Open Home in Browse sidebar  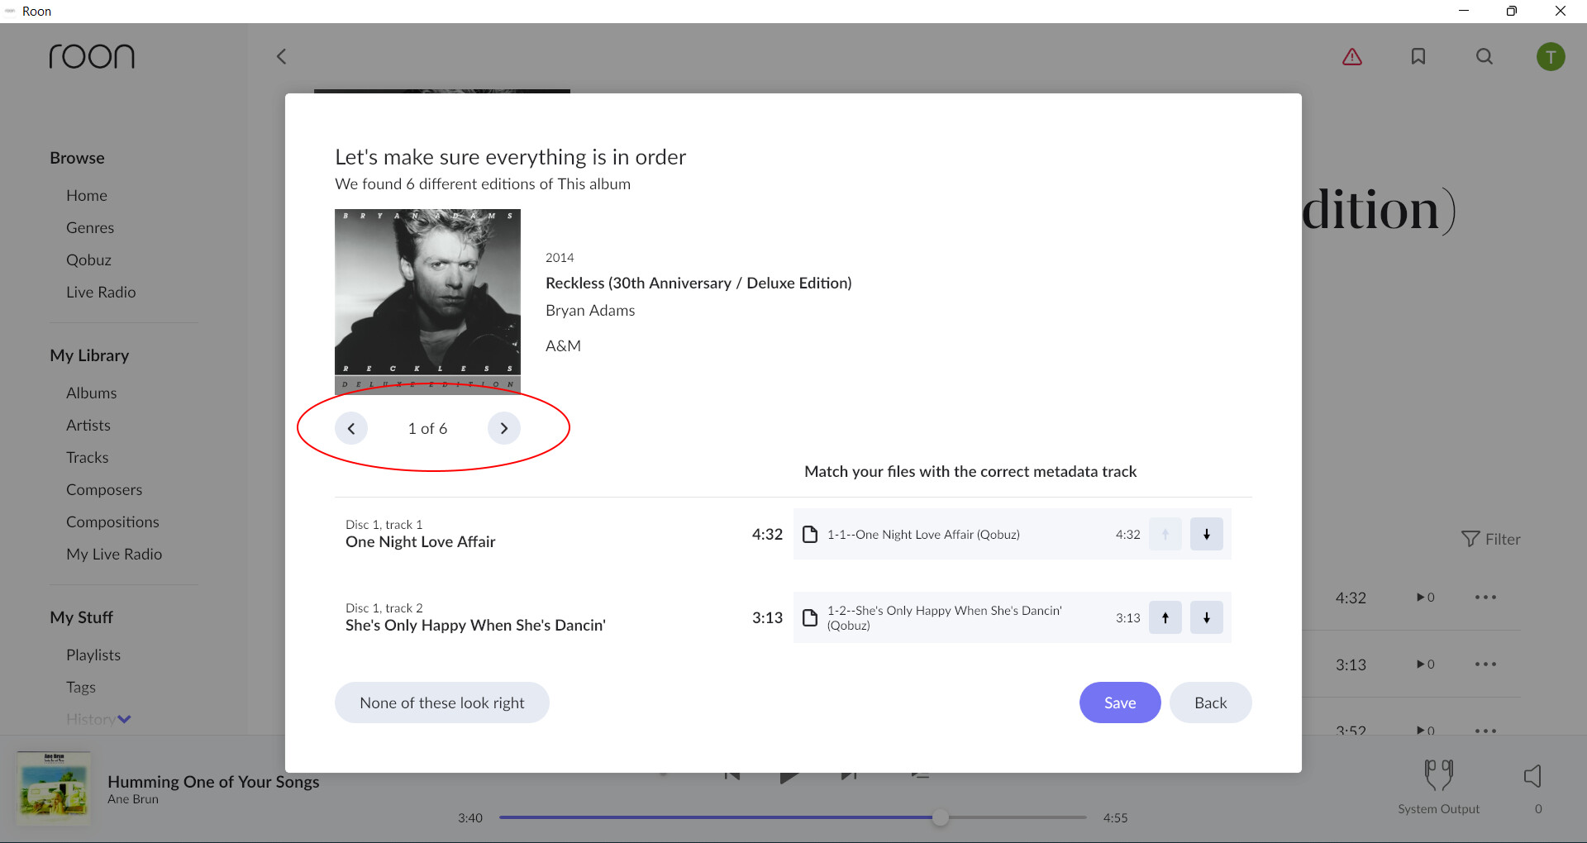(87, 195)
